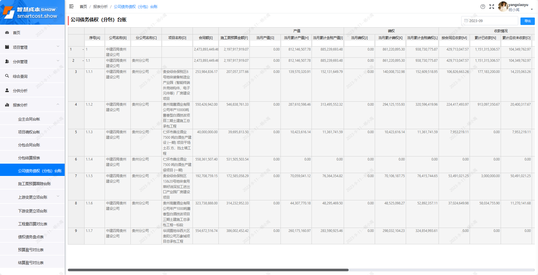538x275 pixels.
Task: Expand the 上游变更立项台账 submenu chevron
Action: click(58, 197)
